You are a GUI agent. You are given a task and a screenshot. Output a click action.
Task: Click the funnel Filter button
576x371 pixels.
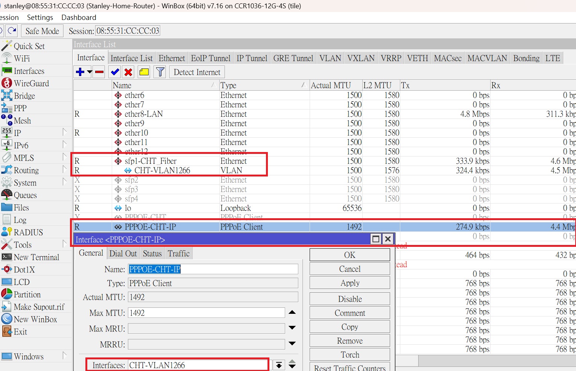point(160,72)
